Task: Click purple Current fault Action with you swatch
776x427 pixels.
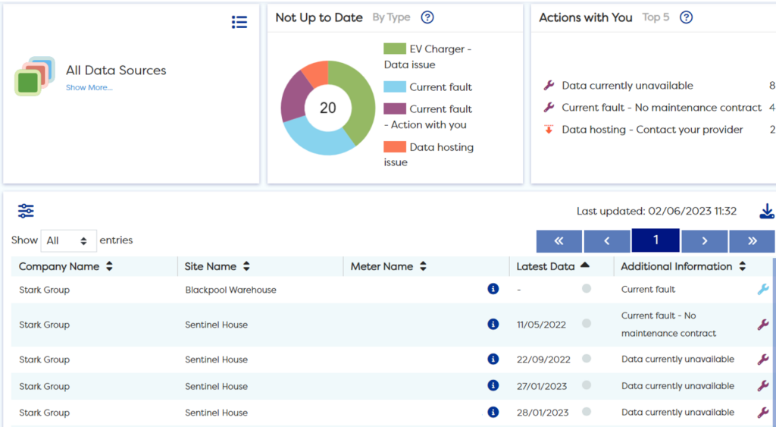Action: point(394,108)
